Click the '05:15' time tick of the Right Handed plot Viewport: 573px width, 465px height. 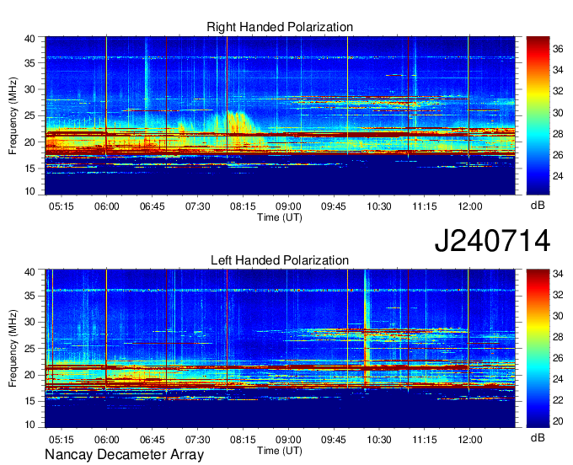point(61,206)
